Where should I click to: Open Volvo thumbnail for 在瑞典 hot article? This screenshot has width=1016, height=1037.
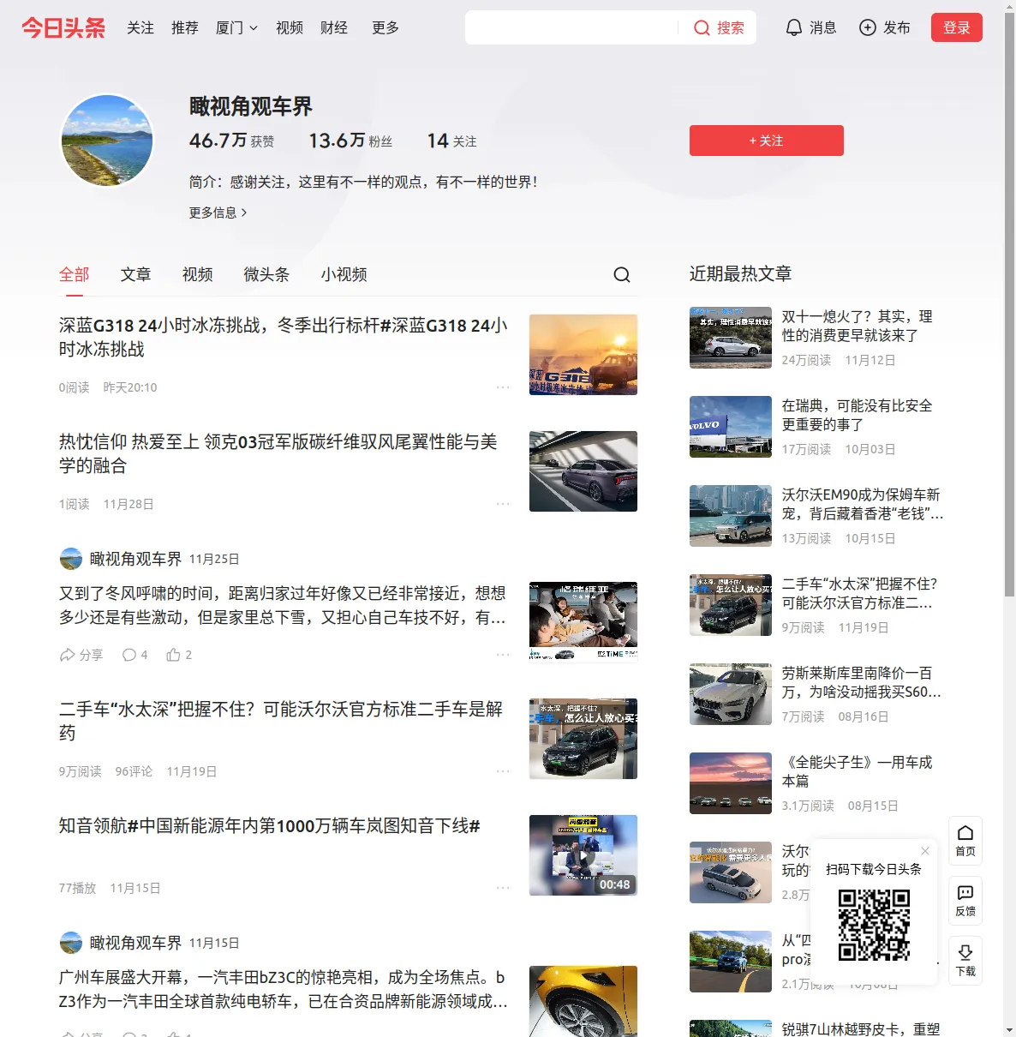point(731,427)
